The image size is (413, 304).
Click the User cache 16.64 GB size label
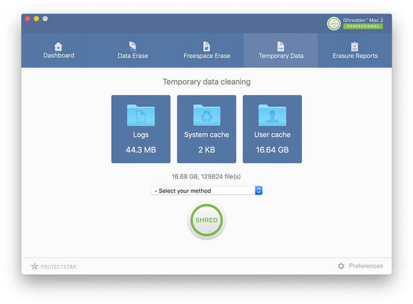[272, 150]
